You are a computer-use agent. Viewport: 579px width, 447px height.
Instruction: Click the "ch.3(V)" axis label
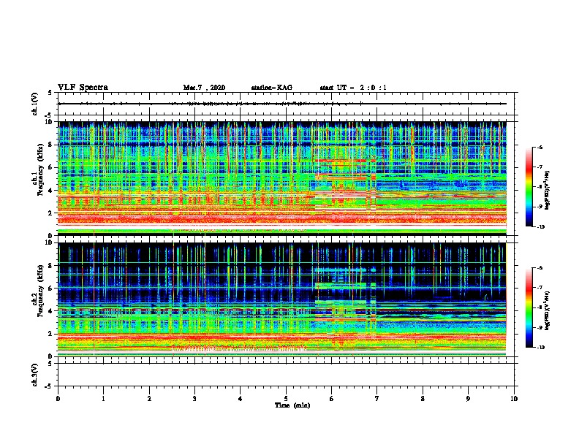click(x=35, y=375)
